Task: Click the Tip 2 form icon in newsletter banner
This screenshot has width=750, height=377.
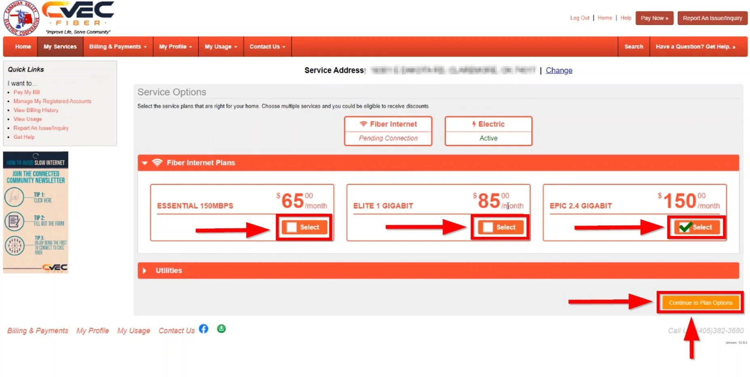Action: 15,220
